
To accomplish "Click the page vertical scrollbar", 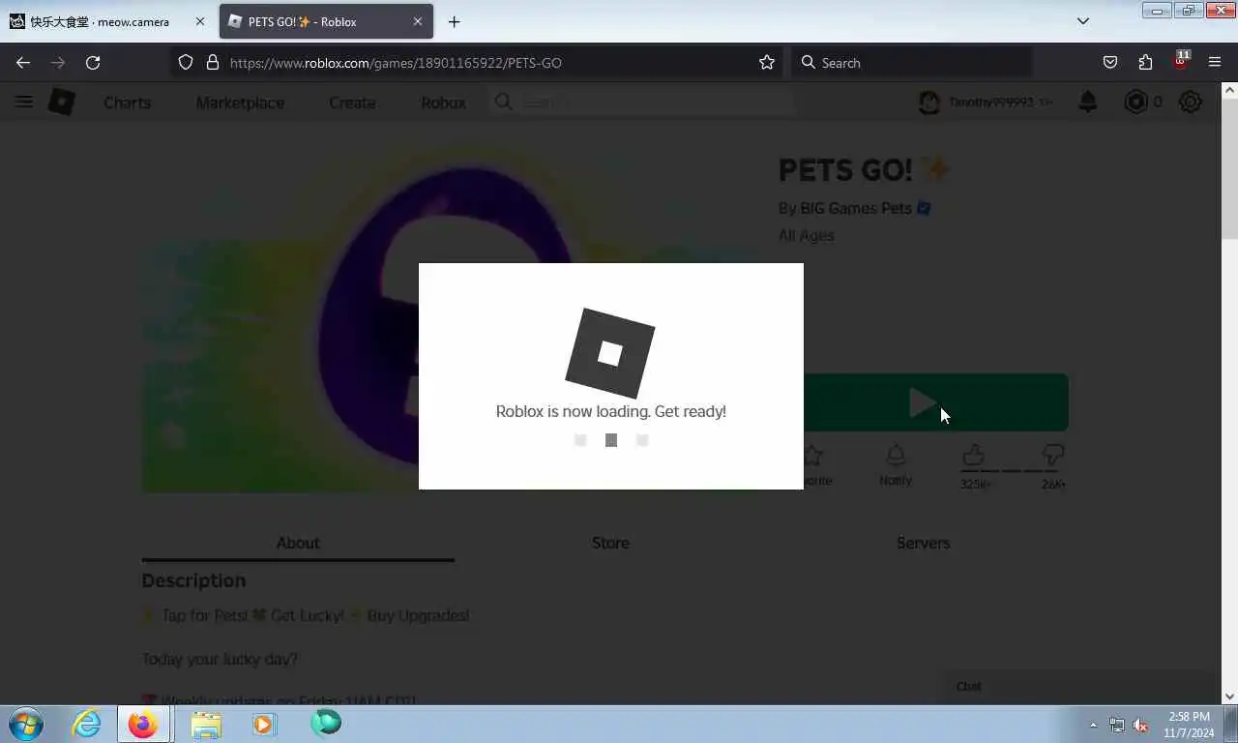I will (1229, 169).
